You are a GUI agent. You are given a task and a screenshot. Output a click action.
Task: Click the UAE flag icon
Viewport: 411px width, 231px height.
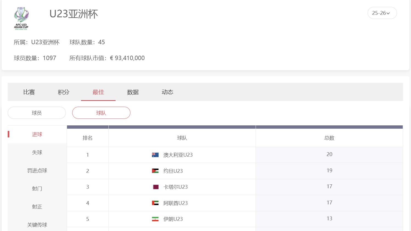pos(155,203)
